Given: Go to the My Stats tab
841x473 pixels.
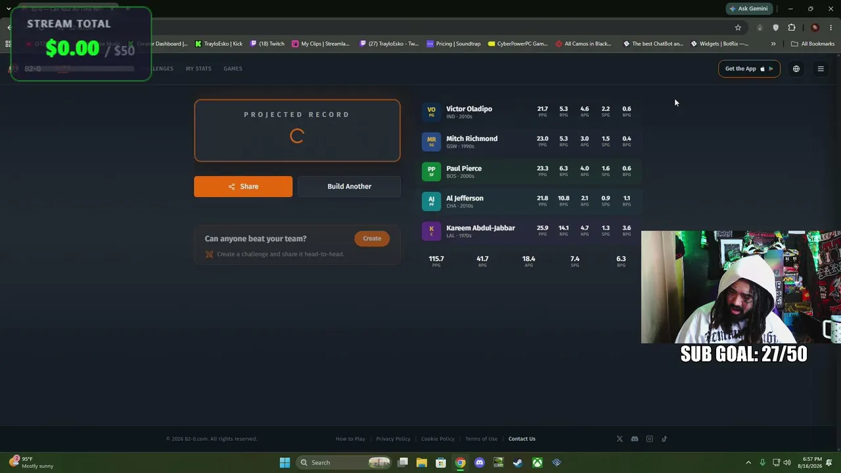Looking at the screenshot, I should [198, 69].
